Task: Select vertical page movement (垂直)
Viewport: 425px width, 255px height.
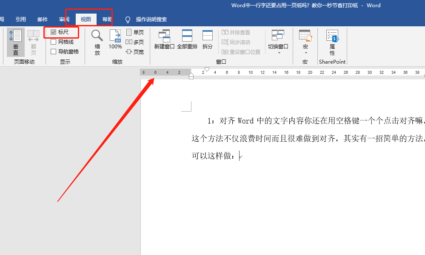Action: (x=15, y=41)
